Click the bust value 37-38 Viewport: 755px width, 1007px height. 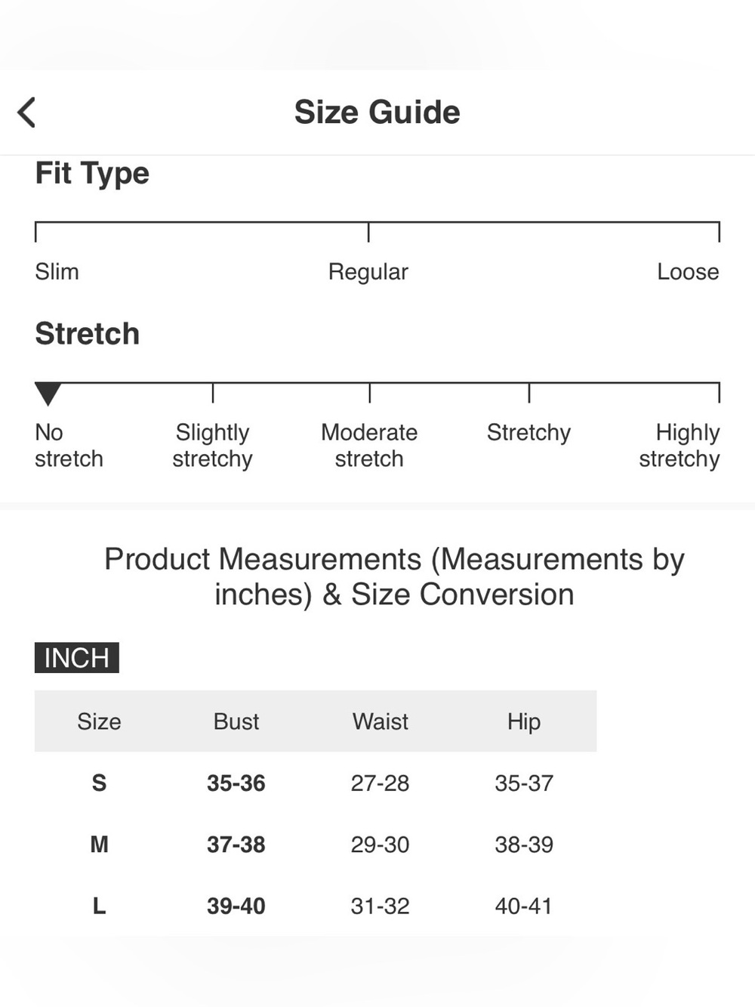click(236, 844)
